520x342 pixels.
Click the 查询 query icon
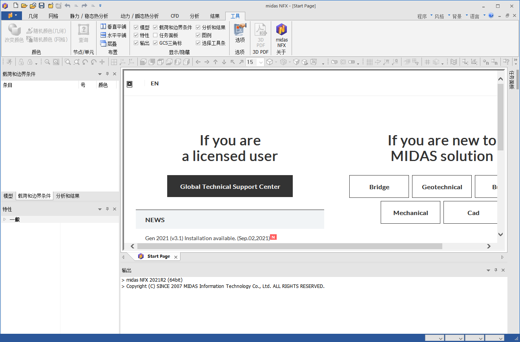click(83, 33)
